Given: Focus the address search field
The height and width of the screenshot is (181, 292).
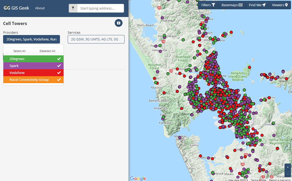Looking at the screenshot, I should pyautogui.click(x=101, y=8).
